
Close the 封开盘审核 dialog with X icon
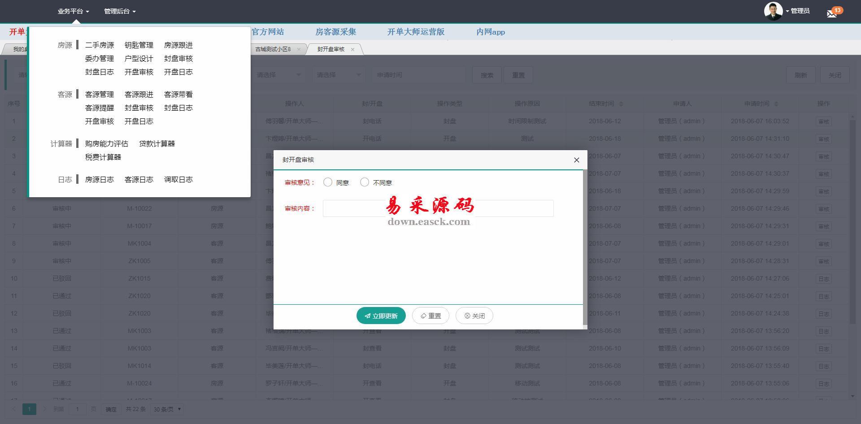tap(577, 160)
